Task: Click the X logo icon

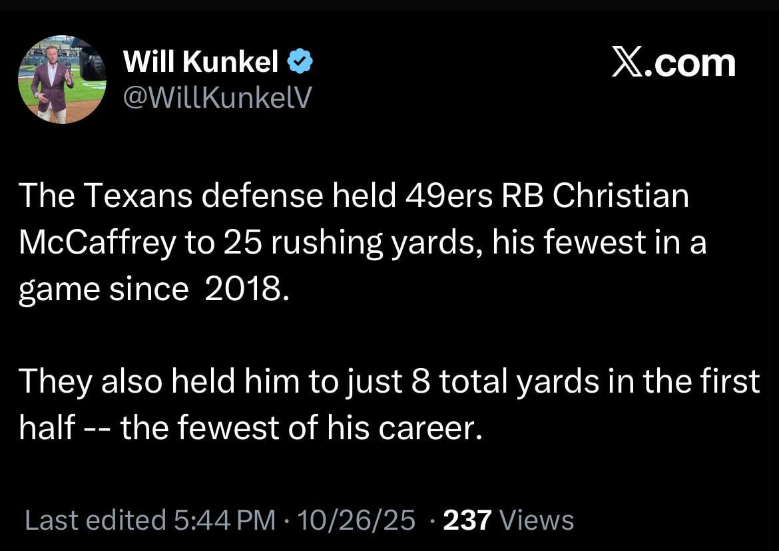Action: tap(628, 64)
